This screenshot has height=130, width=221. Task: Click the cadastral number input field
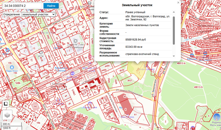[x=21, y=6]
